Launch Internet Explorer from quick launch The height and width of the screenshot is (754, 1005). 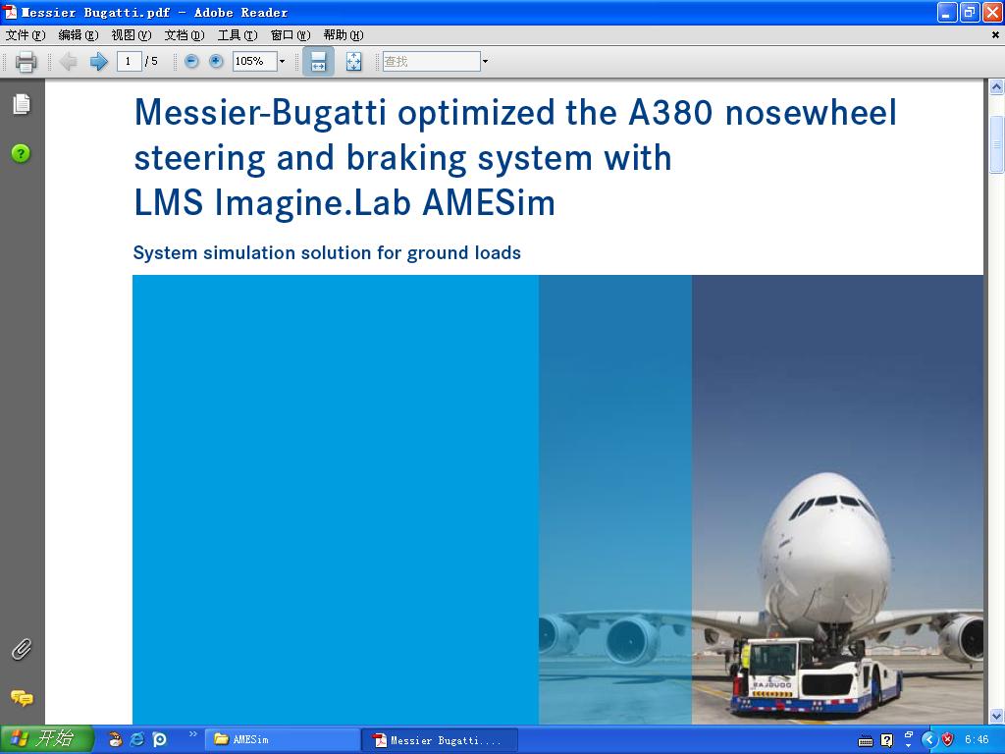(x=137, y=739)
